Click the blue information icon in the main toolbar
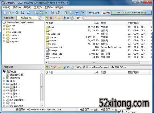154x113 pixels. tap(71, 13)
